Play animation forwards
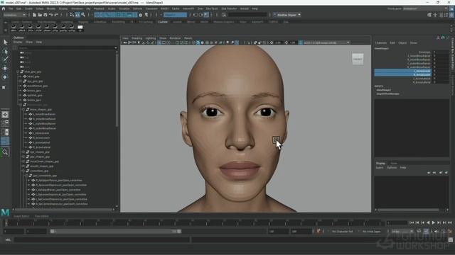This screenshot has width=455, height=255. pyautogui.click(x=434, y=222)
